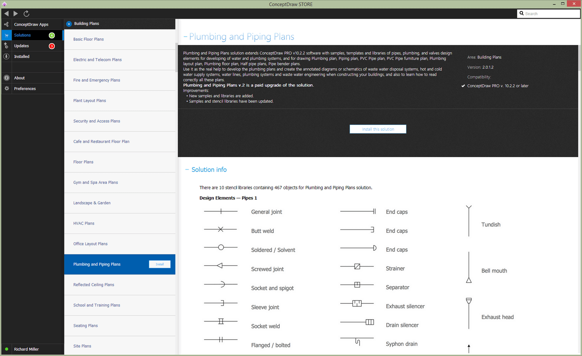Select Office Layout Plans solution

pyautogui.click(x=120, y=244)
